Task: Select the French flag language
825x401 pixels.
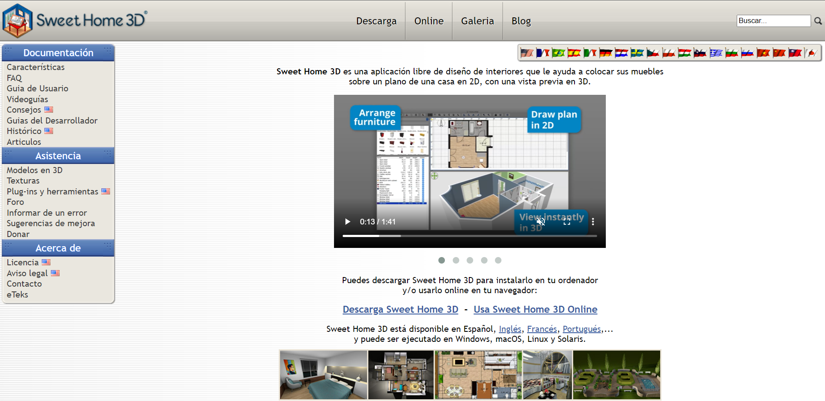Action: [543, 53]
